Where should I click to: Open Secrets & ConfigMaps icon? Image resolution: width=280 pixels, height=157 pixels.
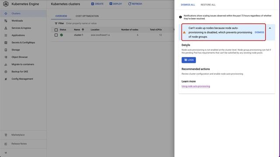point(6,43)
